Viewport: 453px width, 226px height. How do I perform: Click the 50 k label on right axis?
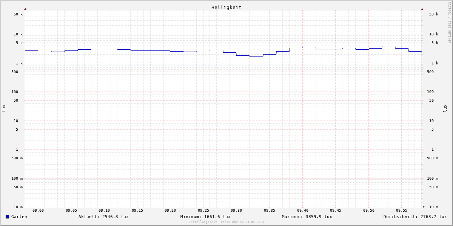[434, 14]
